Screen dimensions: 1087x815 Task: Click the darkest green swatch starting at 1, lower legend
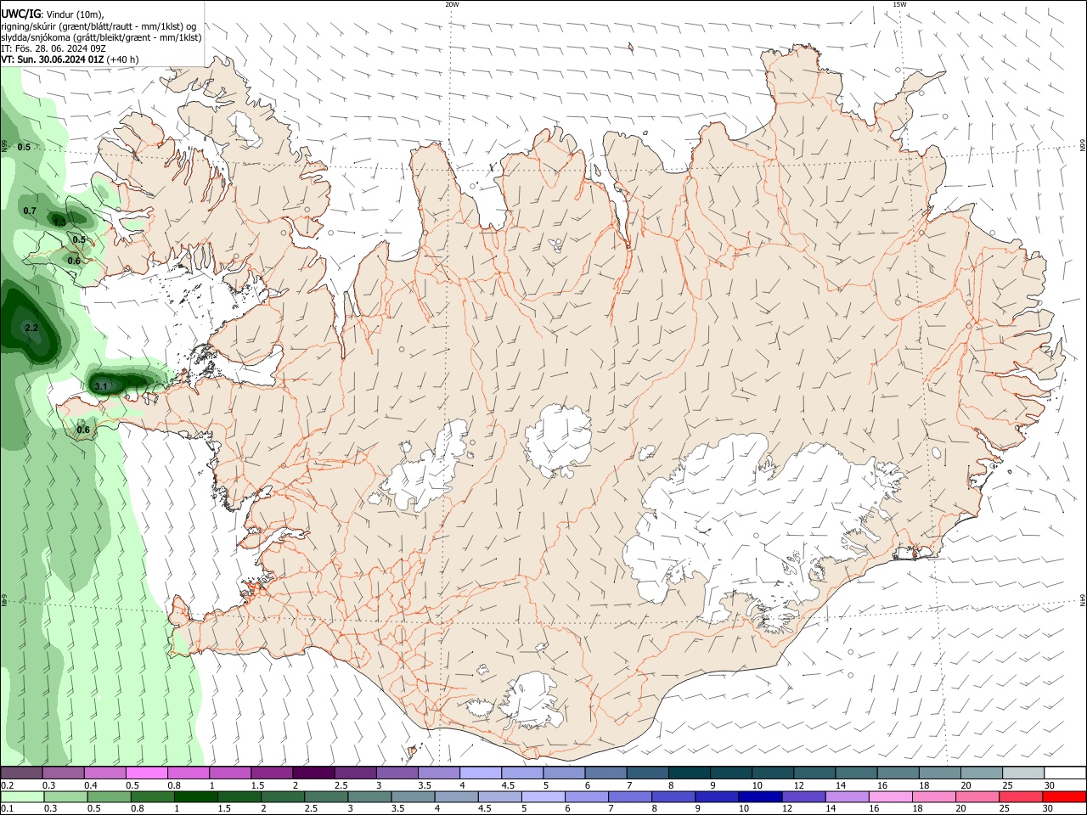pyautogui.click(x=195, y=797)
